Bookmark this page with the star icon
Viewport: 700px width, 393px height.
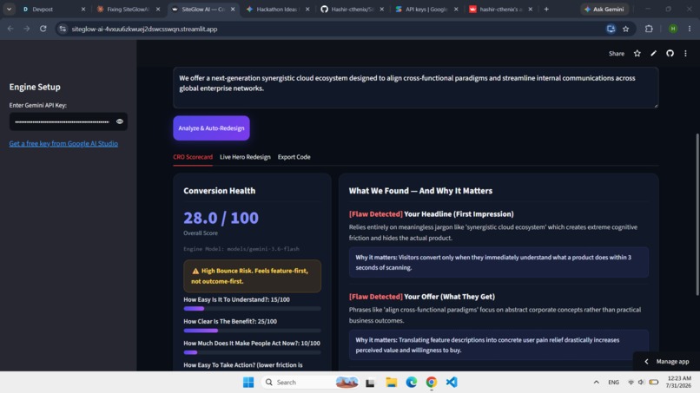(x=626, y=29)
